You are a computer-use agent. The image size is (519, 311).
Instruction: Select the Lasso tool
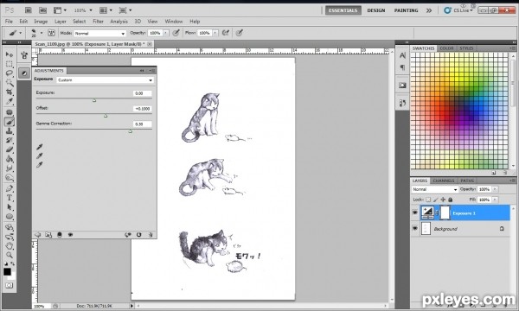pyautogui.click(x=10, y=73)
